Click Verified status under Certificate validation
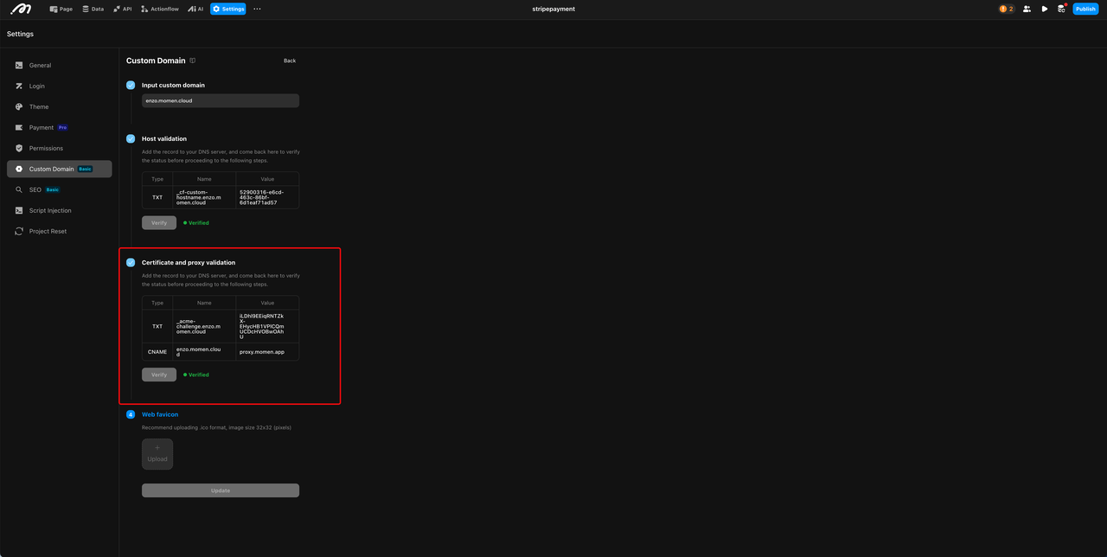The height and width of the screenshot is (557, 1107). [196, 375]
